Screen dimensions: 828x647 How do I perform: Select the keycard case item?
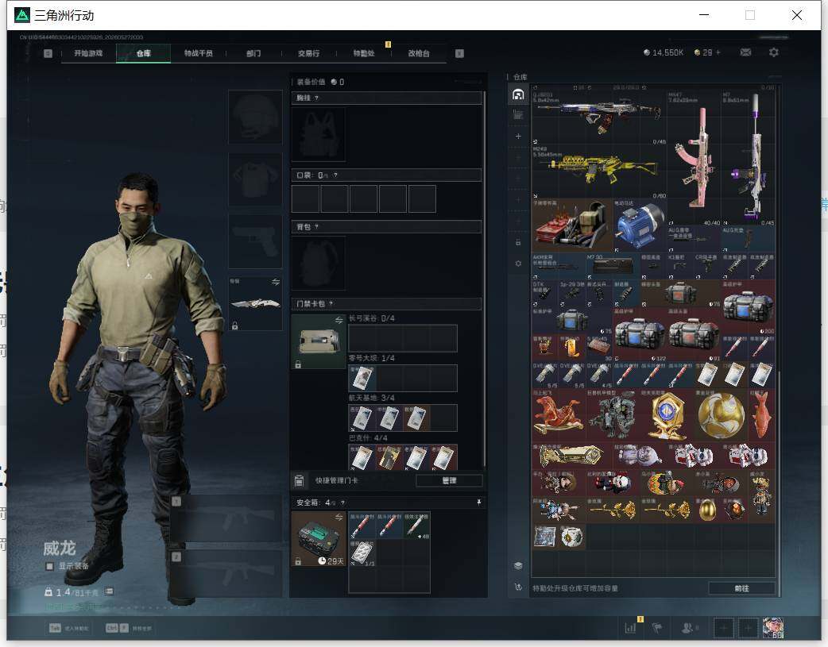click(319, 342)
